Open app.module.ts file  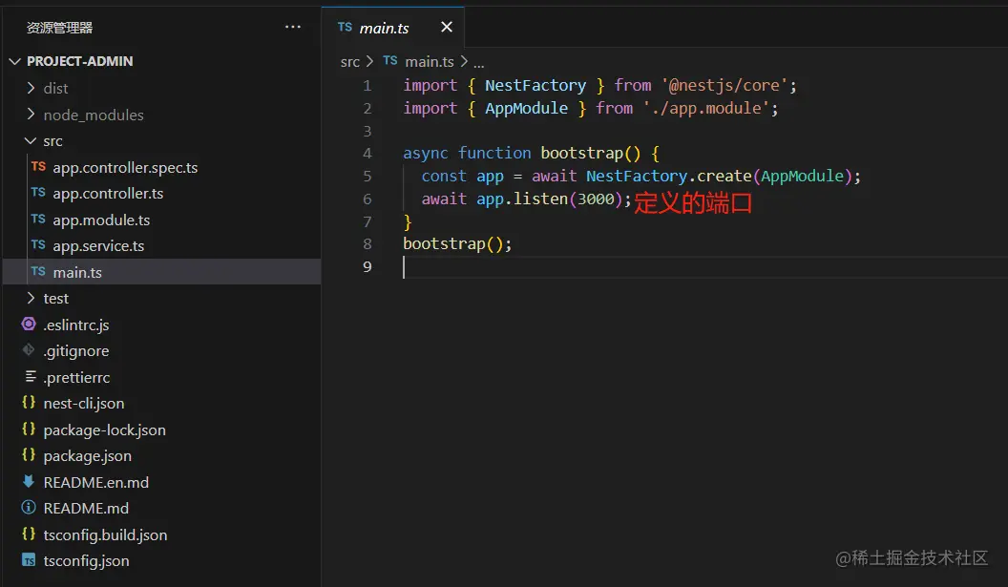pos(162,220)
